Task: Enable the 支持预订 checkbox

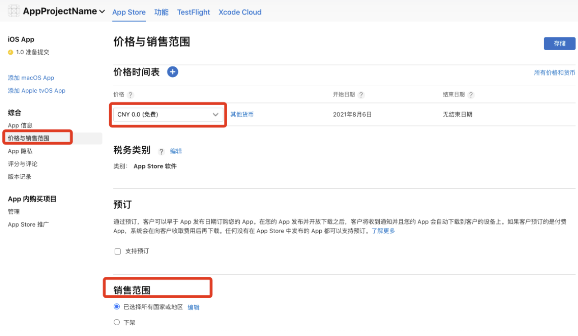Action: point(117,252)
